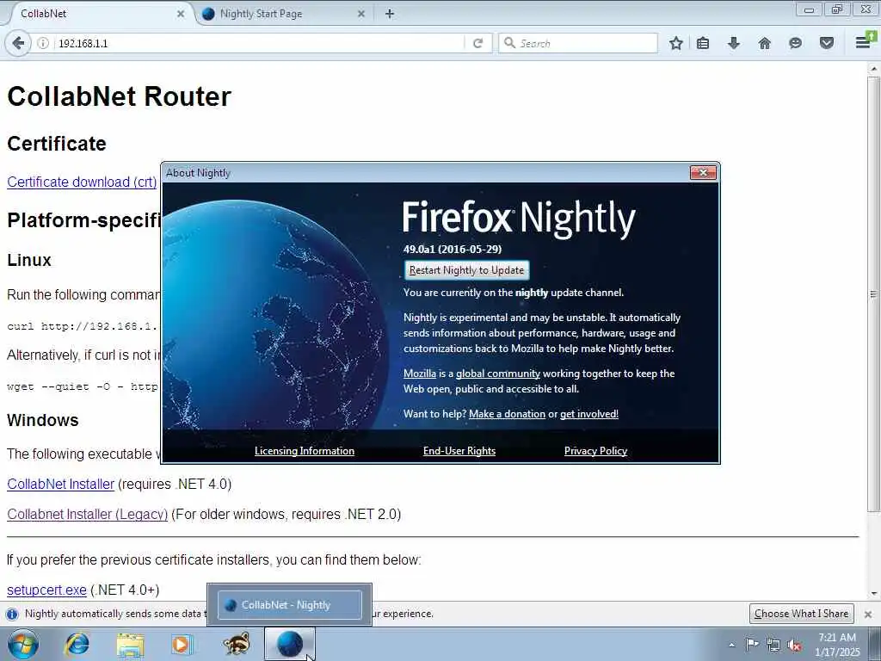Viewport: 881px width, 661px height.
Task: Close the About Nightly dialog
Action: click(x=703, y=172)
